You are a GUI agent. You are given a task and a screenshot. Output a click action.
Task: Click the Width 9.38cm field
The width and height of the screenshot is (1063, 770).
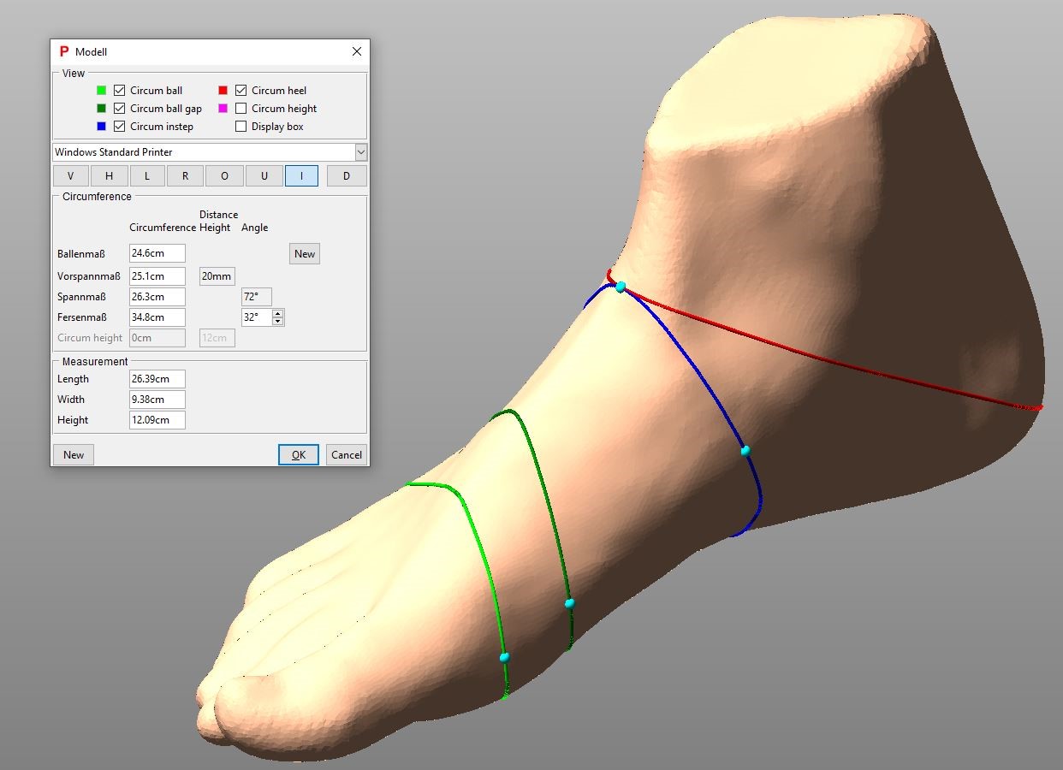point(157,400)
